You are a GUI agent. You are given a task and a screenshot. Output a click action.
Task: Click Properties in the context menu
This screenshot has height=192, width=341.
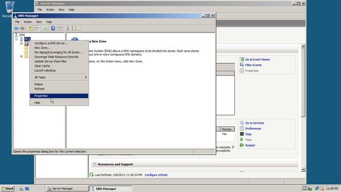coord(59,96)
